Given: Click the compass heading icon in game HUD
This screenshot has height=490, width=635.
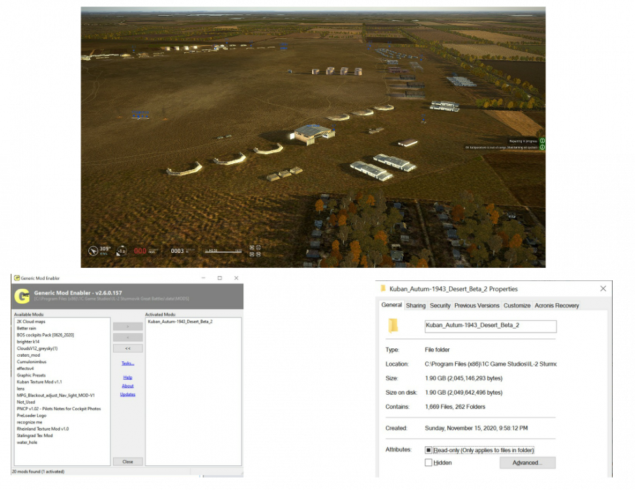Looking at the screenshot, I should 94,250.
